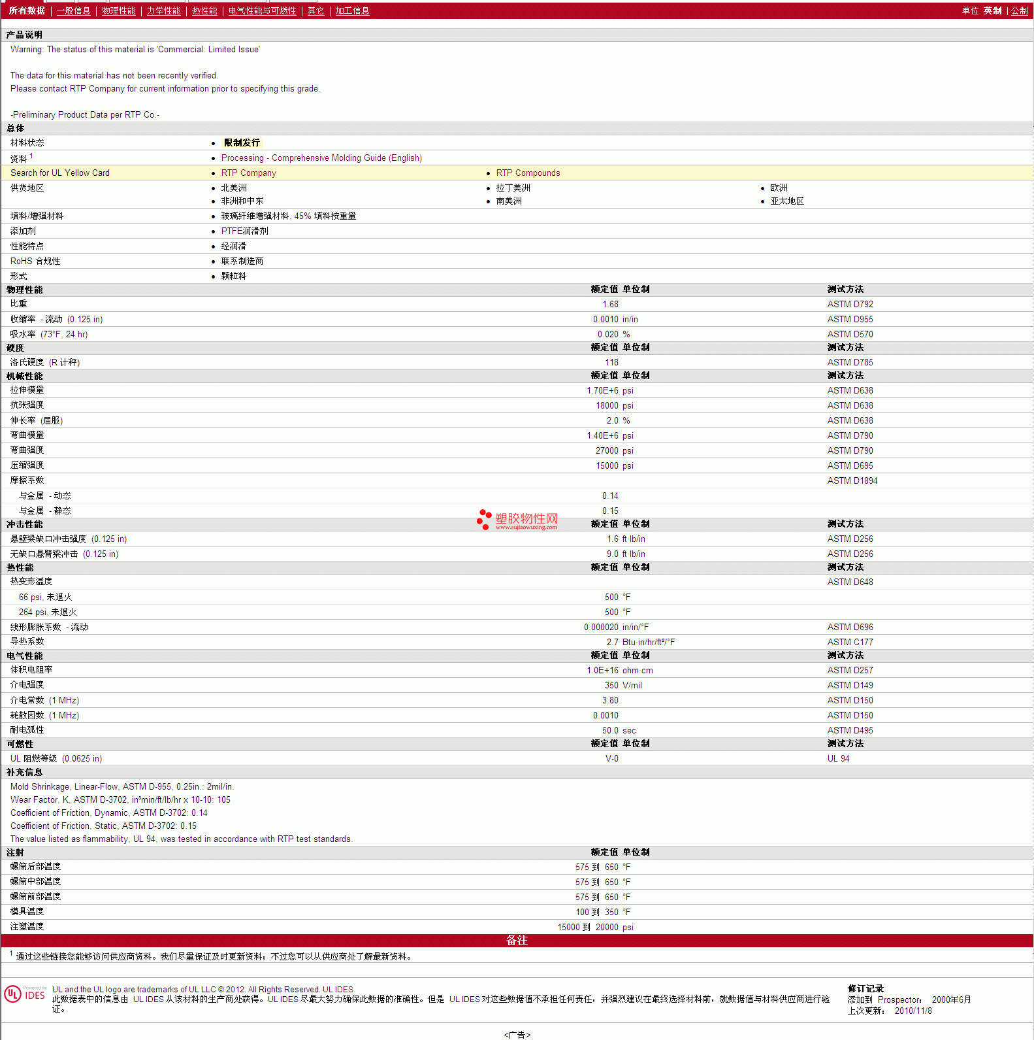Click the 耐电弧性 row label

27,730
